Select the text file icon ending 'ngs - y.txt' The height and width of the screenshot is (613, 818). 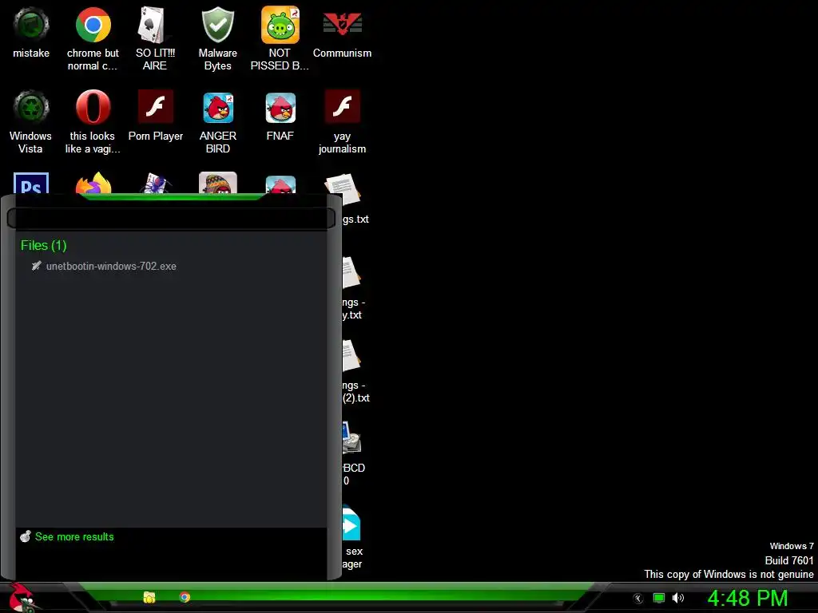click(x=352, y=288)
